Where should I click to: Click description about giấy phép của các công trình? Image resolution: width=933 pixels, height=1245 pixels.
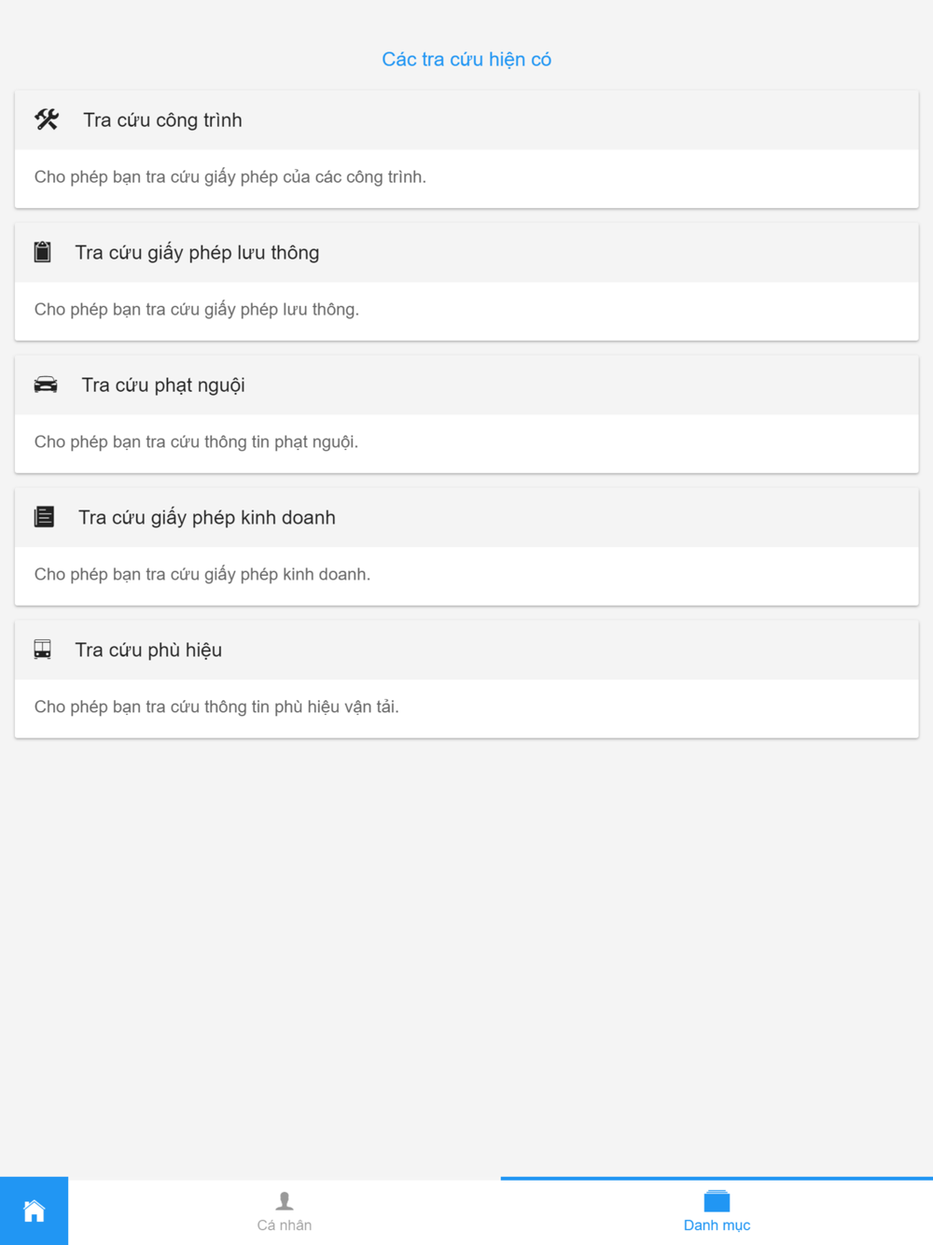(230, 177)
